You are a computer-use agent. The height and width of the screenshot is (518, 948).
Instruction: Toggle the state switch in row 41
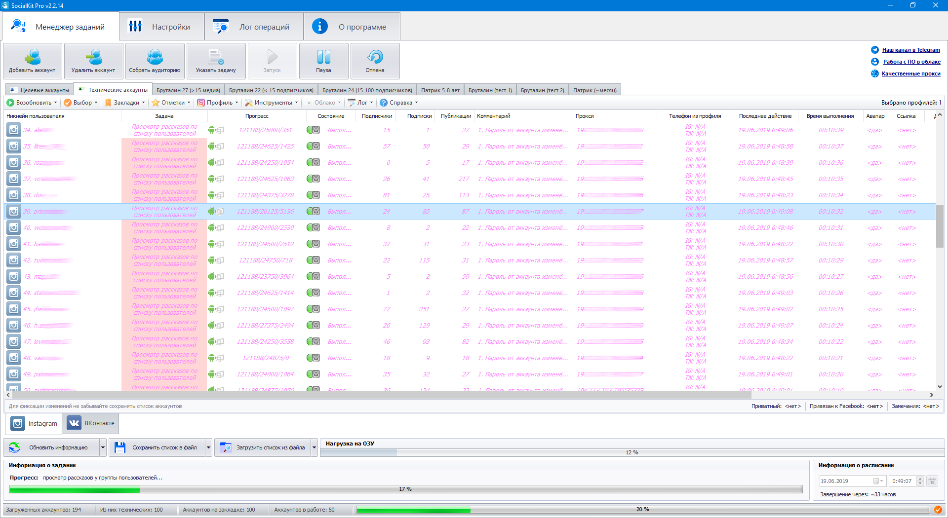coord(313,244)
